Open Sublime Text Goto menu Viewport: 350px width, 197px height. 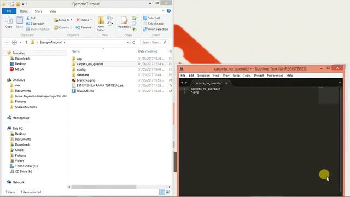click(x=236, y=76)
